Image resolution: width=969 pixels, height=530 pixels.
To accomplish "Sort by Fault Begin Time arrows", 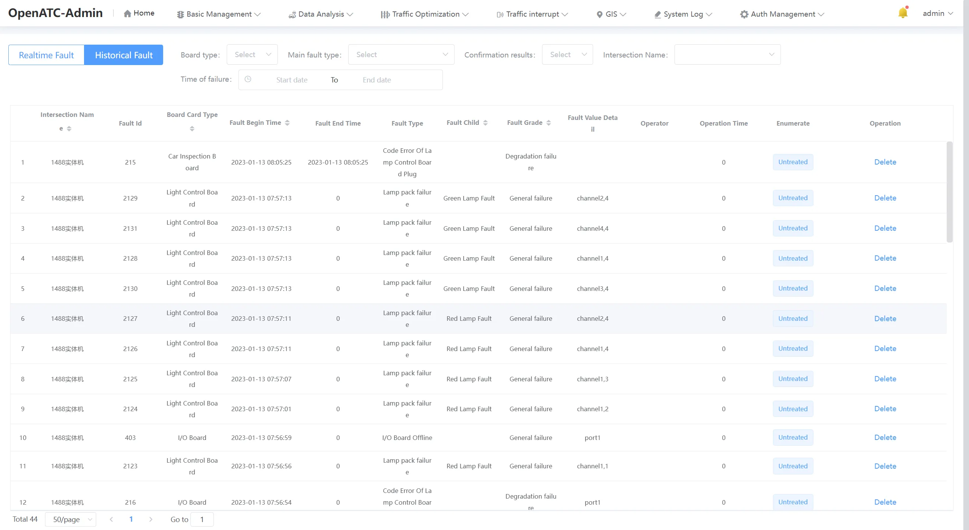I will (x=287, y=123).
